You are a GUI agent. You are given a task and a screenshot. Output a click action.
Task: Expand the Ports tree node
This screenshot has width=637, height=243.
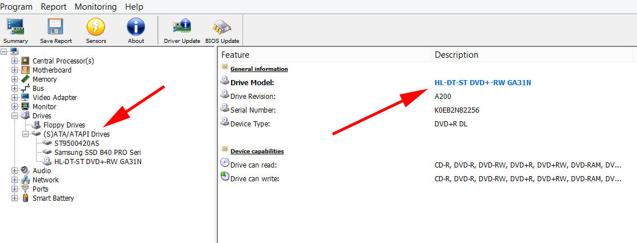click(x=15, y=189)
